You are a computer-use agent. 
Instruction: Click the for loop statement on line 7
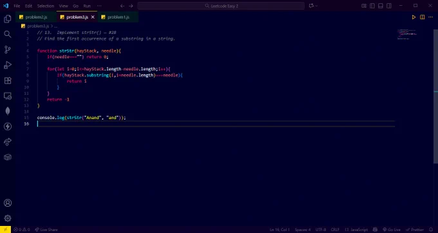click(x=108, y=69)
